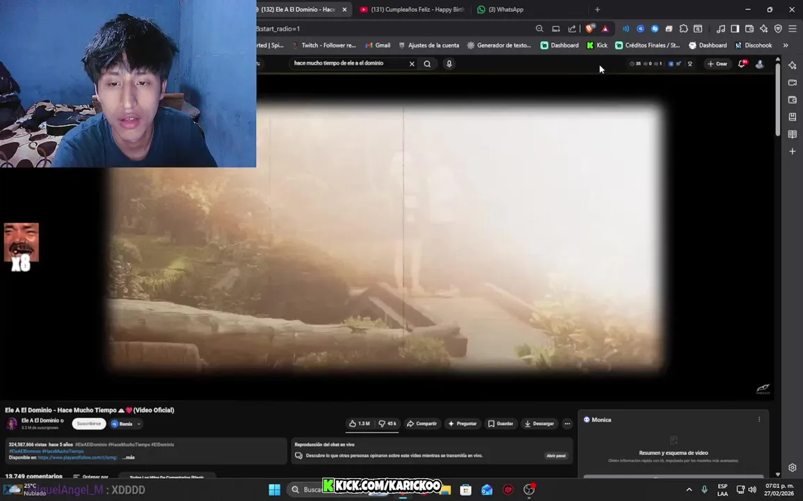Click the taskbar volume speaker icon
Viewport: 803px width, 501px height.
tap(752, 490)
